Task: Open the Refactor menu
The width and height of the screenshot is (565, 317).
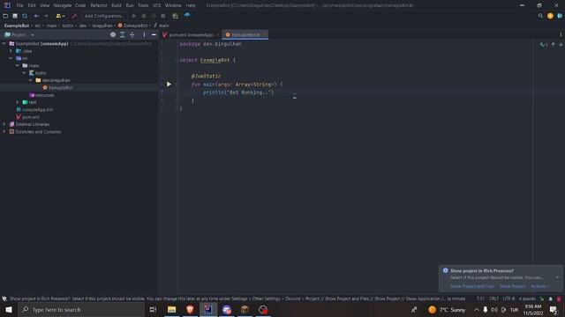Action: click(x=99, y=5)
